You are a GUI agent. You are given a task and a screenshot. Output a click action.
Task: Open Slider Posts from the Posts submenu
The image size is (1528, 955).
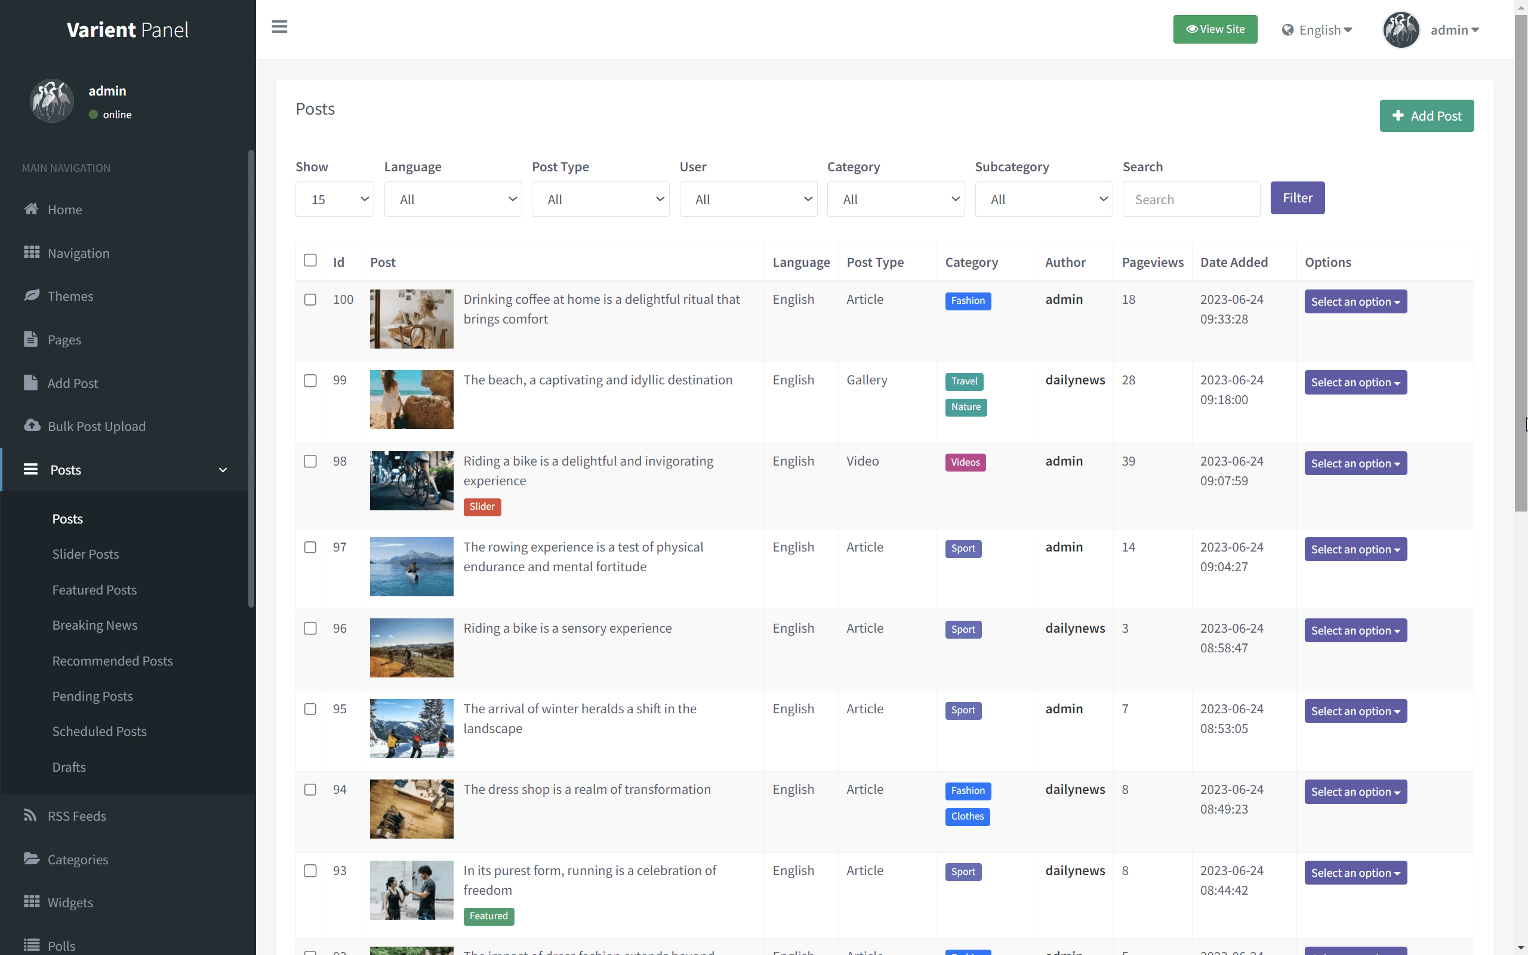(85, 554)
